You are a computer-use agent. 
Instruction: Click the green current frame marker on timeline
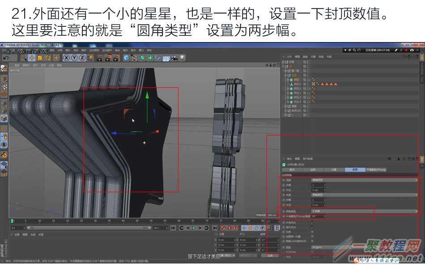click(x=12, y=221)
